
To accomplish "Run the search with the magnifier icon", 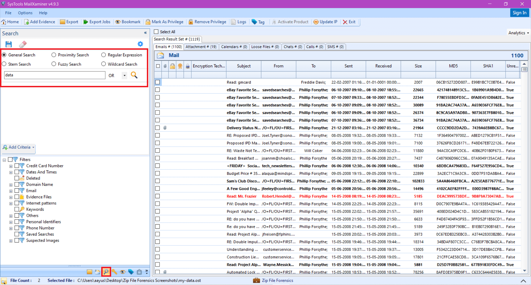I will tap(134, 75).
